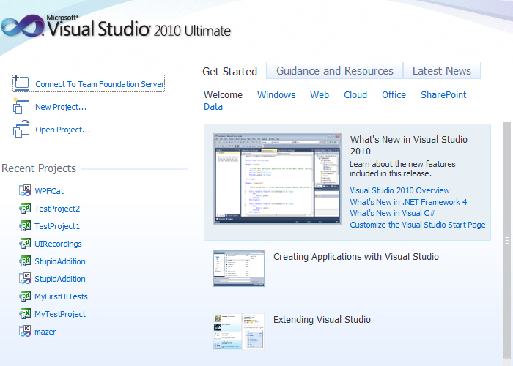This screenshot has height=366, width=513.
Task: Open recent project MyFirstUITests
Action: pos(61,296)
